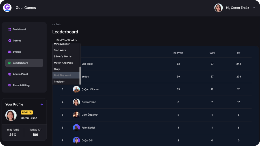This screenshot has height=146, width=260.
Task: Click the Plans & Billing icon
Action: click(10, 85)
